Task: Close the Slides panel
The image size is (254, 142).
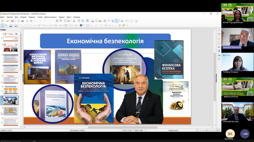Action: pyautogui.click(x=21, y=30)
